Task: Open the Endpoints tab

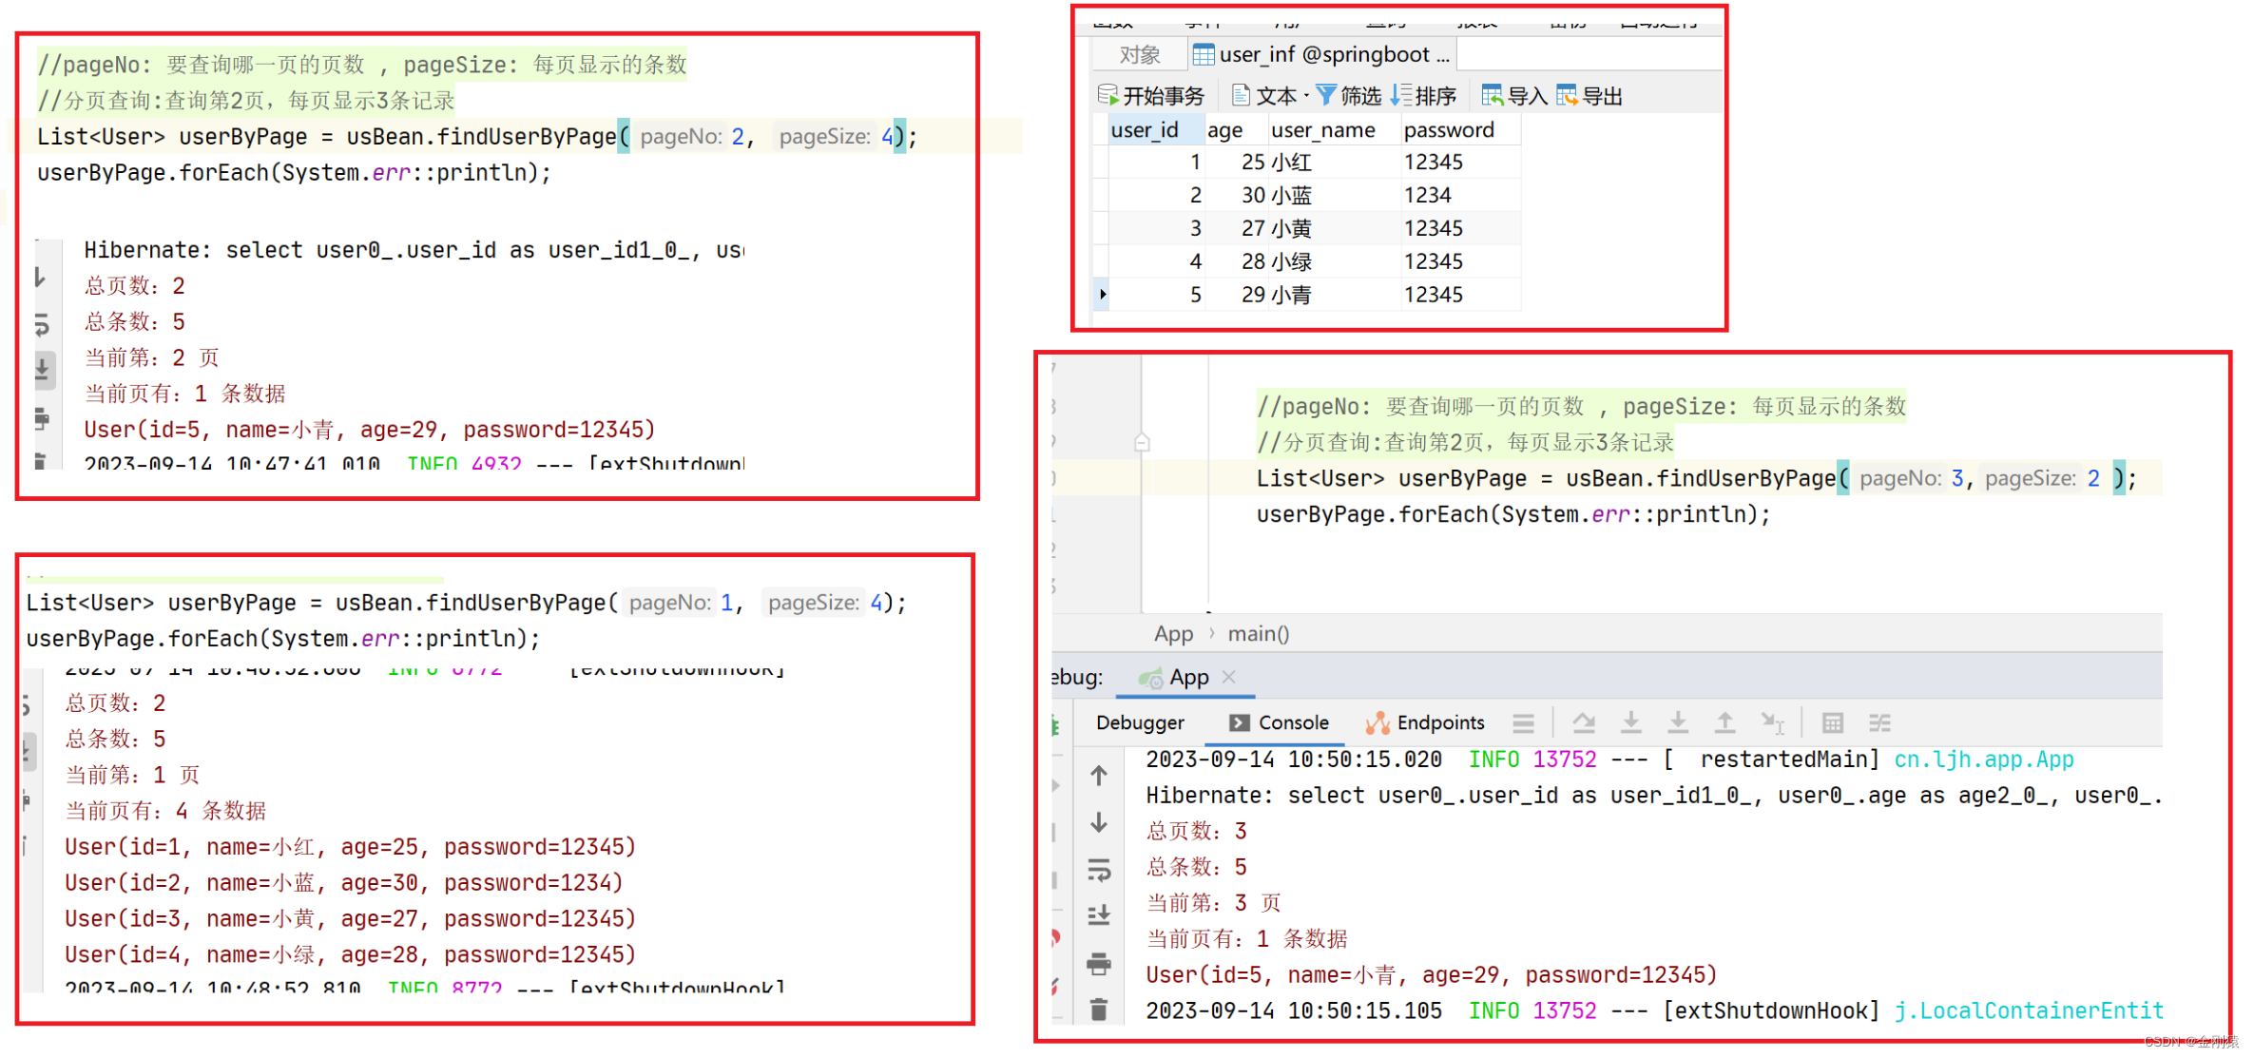Action: coord(1425,723)
